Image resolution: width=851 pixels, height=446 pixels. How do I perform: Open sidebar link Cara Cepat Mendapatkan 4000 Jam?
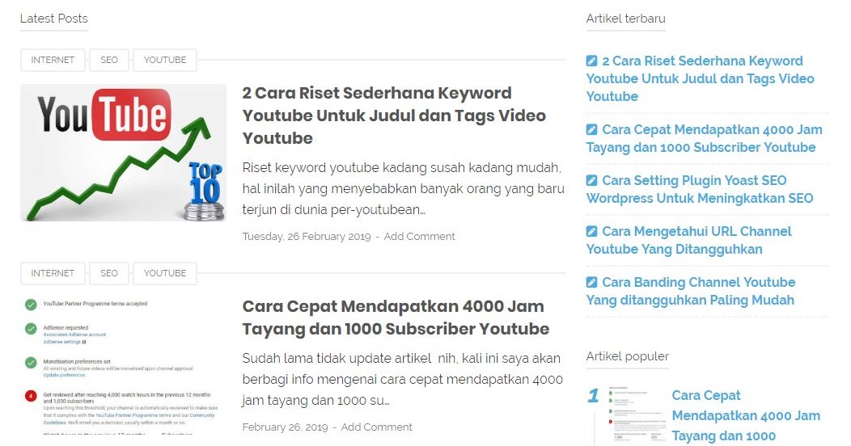[704, 138]
